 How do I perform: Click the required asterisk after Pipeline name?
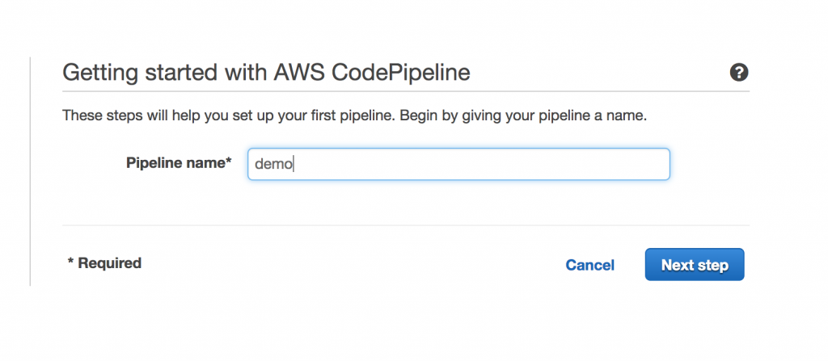229,162
